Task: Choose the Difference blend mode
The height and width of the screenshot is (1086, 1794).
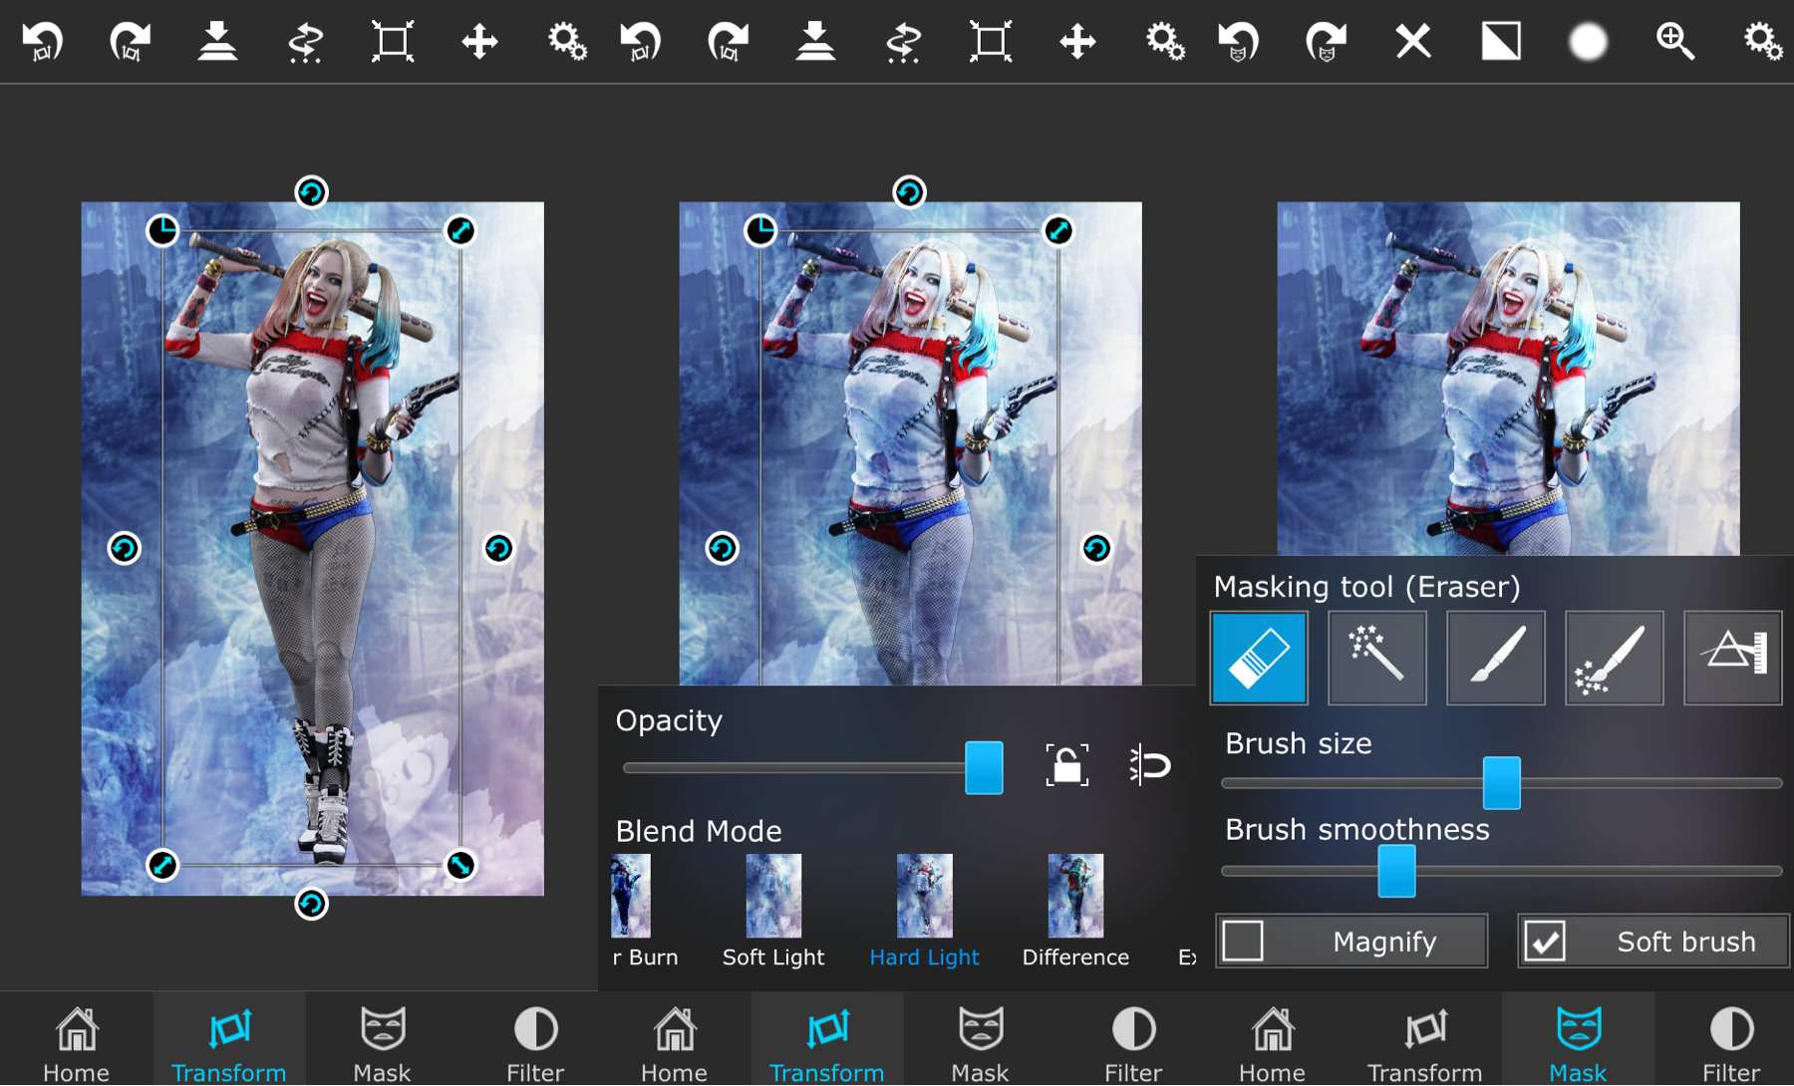Action: tap(1075, 912)
